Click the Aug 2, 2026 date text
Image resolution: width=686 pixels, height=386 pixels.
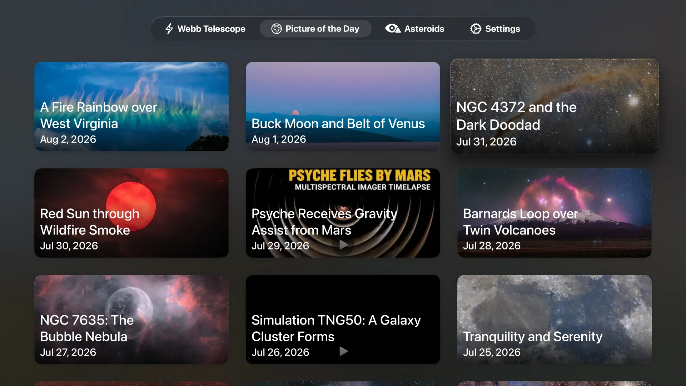pos(68,139)
